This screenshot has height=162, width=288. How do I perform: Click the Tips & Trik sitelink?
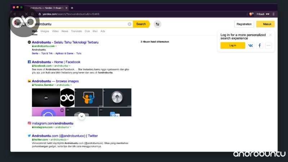pyautogui.click(x=47, y=53)
